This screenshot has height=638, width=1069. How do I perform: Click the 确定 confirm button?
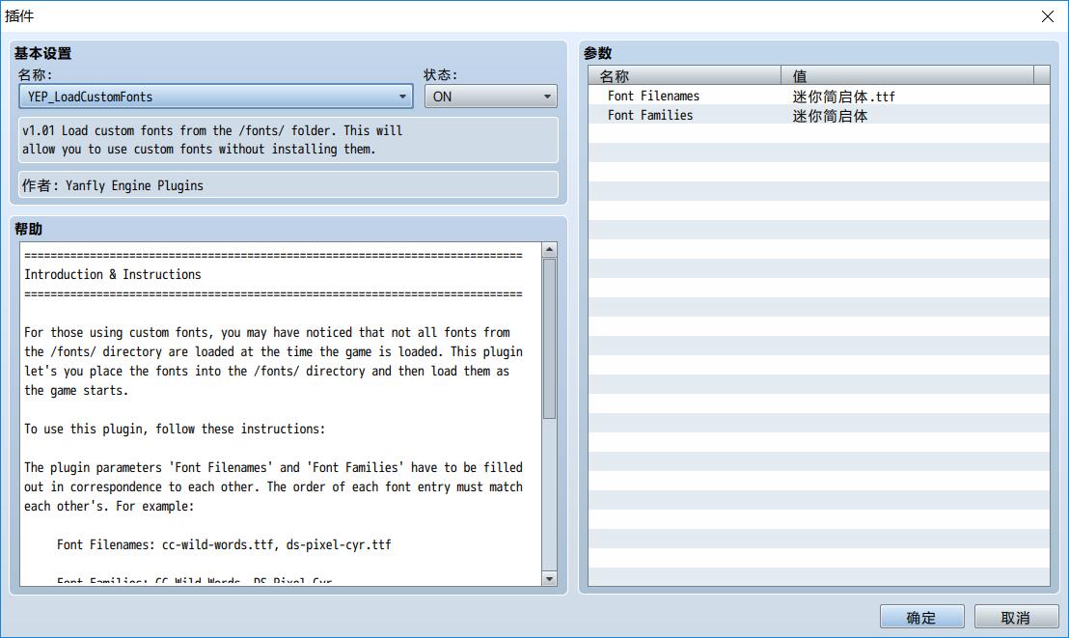point(921,617)
